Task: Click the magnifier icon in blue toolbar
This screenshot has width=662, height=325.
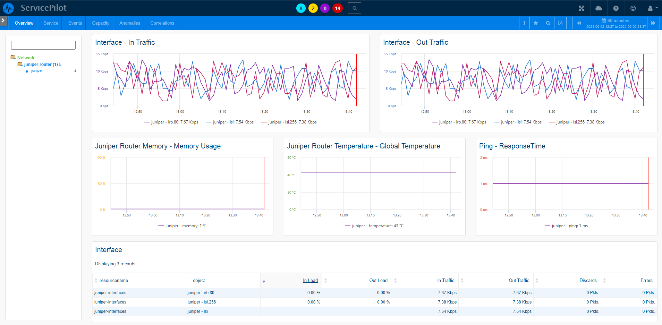Action: point(548,23)
